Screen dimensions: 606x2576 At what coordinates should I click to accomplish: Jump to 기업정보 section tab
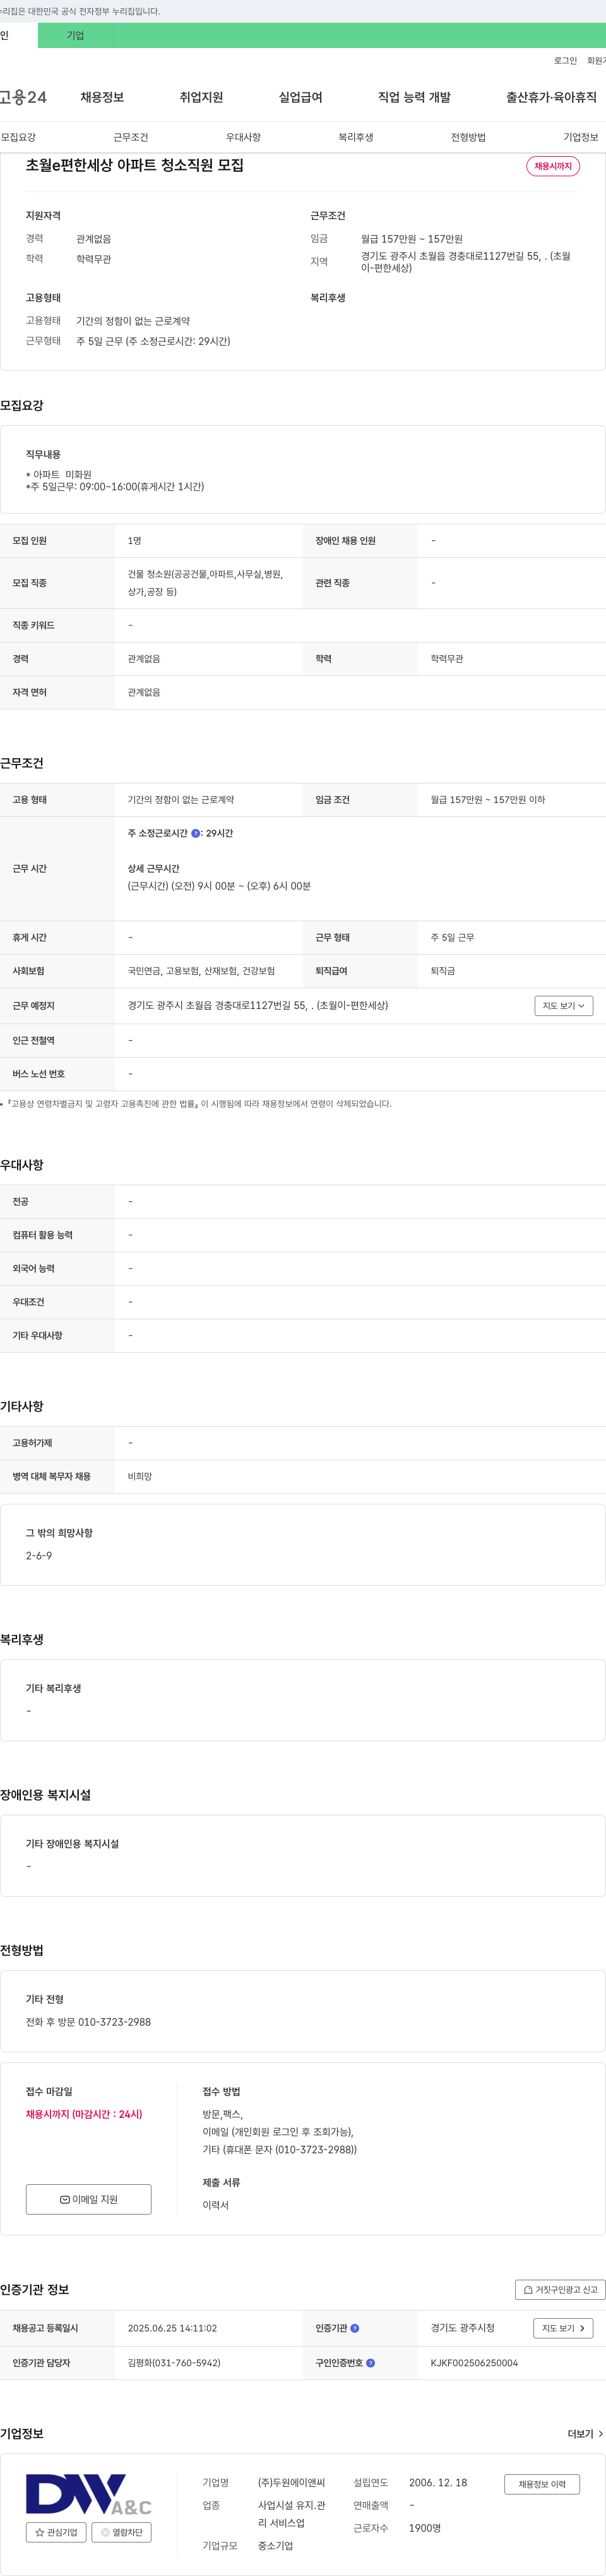click(x=581, y=137)
